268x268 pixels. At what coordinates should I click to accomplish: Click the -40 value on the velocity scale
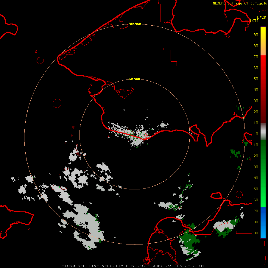coord(255,178)
